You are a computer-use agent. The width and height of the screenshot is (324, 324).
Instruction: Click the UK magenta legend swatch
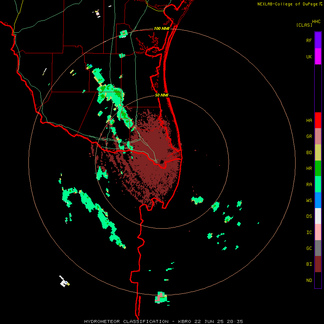coord(318,57)
